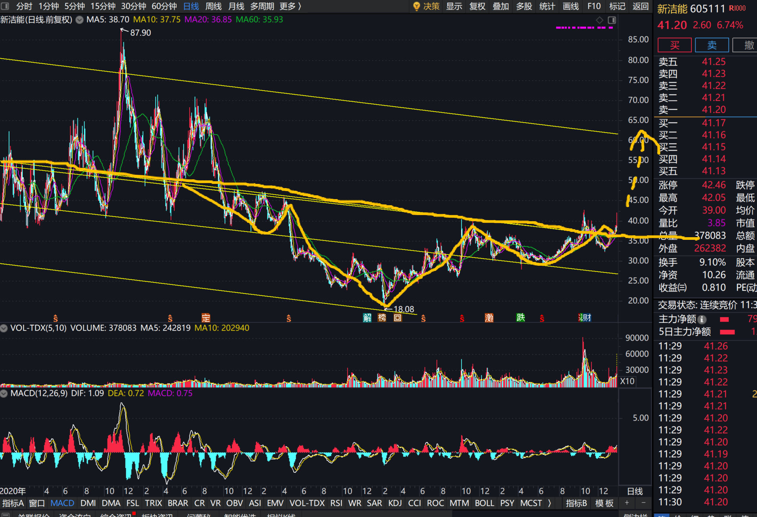Zoom in chart with plus icon

pos(627,503)
